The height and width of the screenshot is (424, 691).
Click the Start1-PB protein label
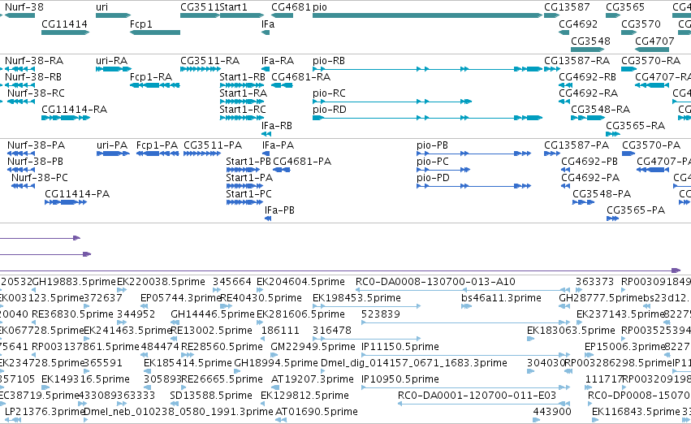pos(248,162)
